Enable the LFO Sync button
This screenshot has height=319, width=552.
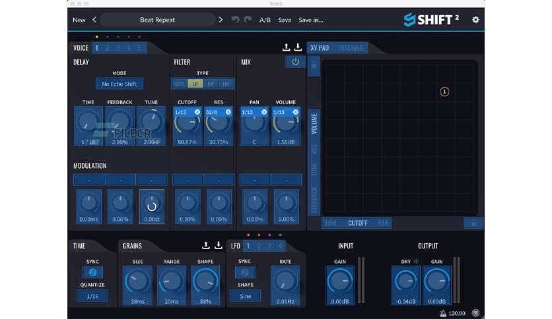(245, 272)
